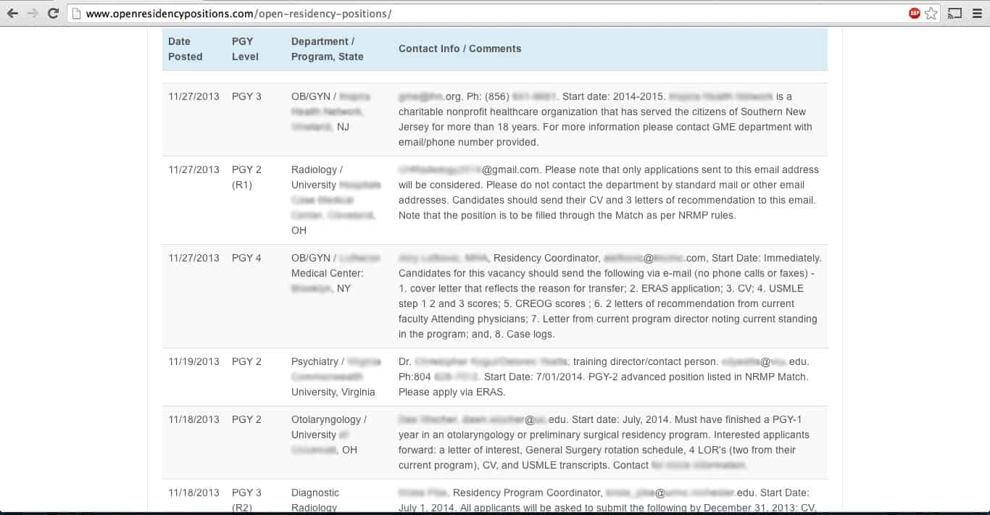Select the 11/18/2013 date in the Otolaryngology row

194,419
